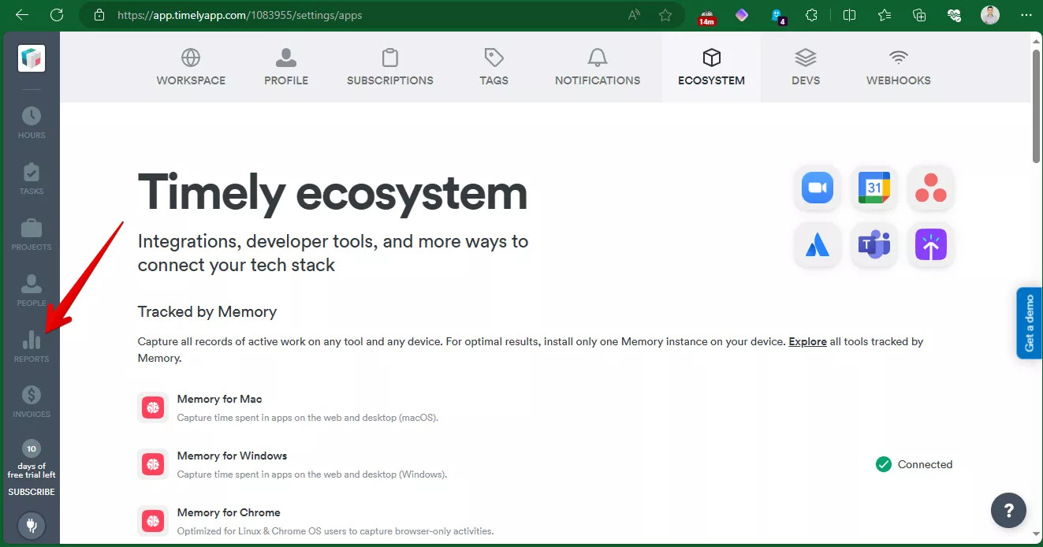Open the People section
This screenshot has width=1043, height=547.
coord(32,291)
